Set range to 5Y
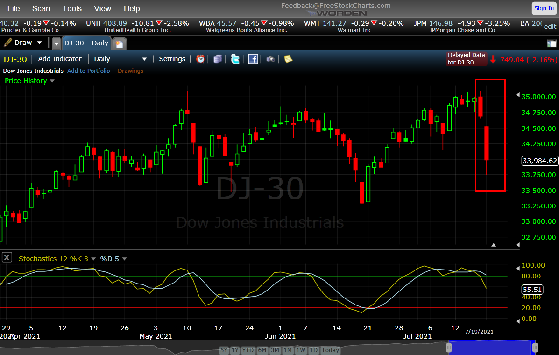The image size is (559, 355). click(x=224, y=350)
